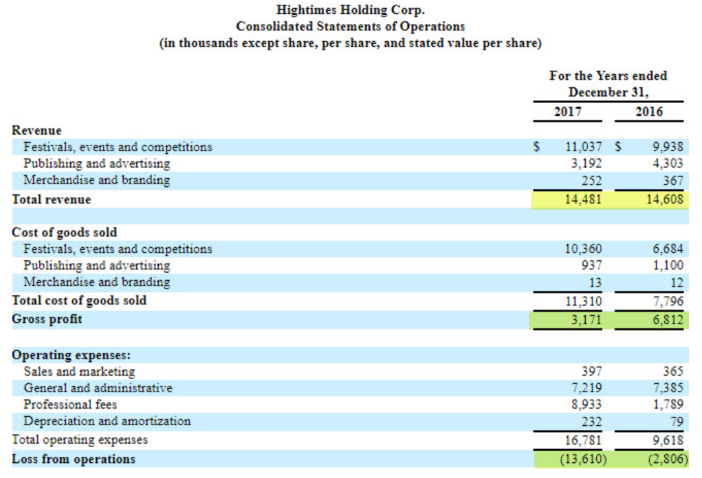The height and width of the screenshot is (478, 702).
Task: Click the 'Loss from operations' label
Action: coord(74,459)
